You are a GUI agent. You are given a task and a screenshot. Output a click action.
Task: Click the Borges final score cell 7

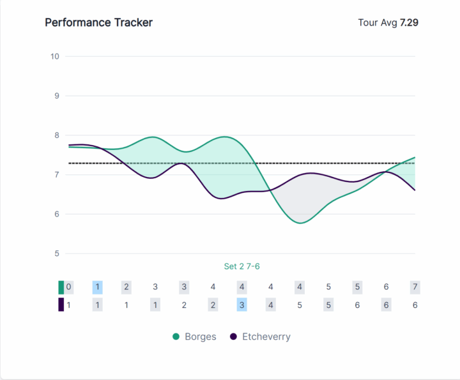tap(415, 287)
